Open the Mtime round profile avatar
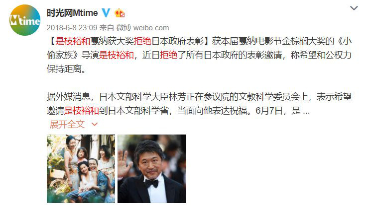This screenshot has width=365, height=205. tap(25, 20)
